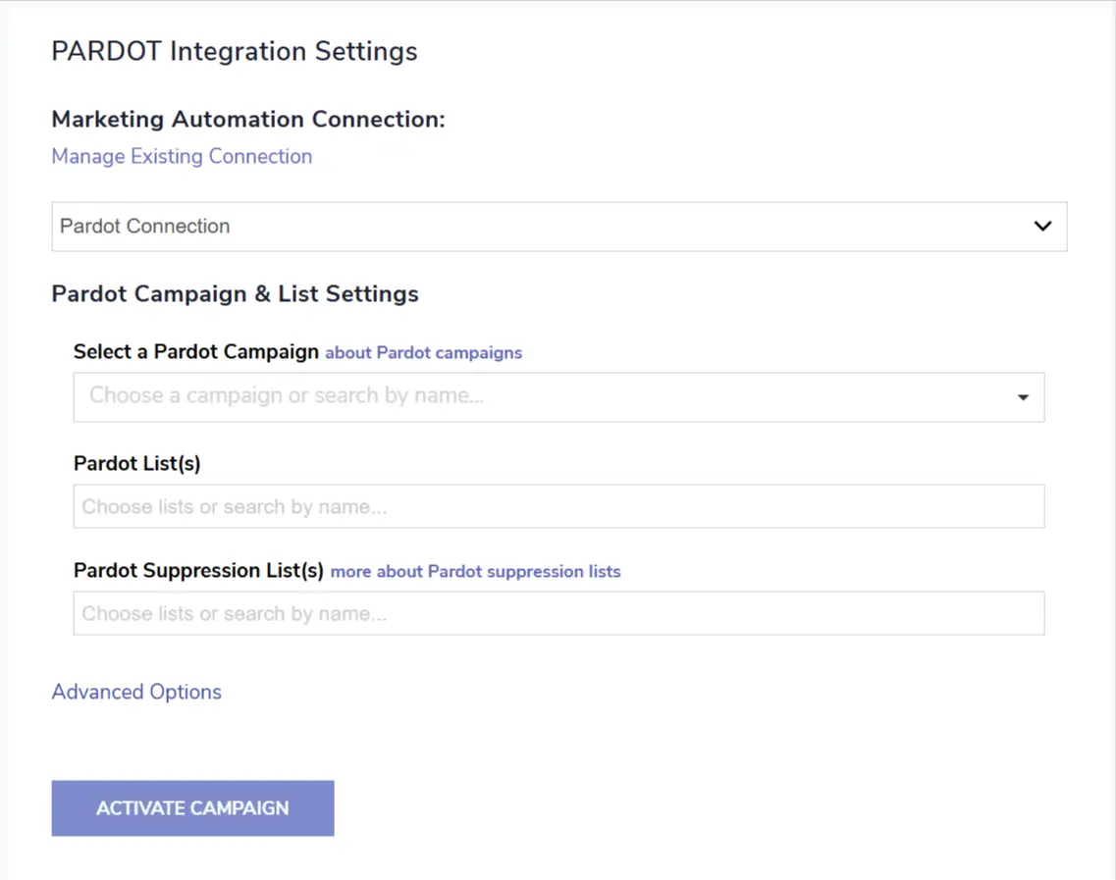Open more about Pardot suppression lists link
The height and width of the screenshot is (880, 1116).
pyautogui.click(x=475, y=572)
